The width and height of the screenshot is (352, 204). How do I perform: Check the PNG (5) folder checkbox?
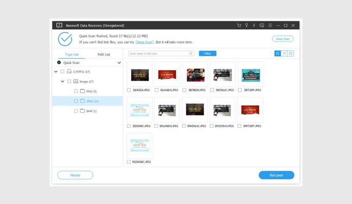(x=76, y=91)
